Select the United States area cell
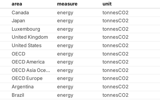 [26, 45]
